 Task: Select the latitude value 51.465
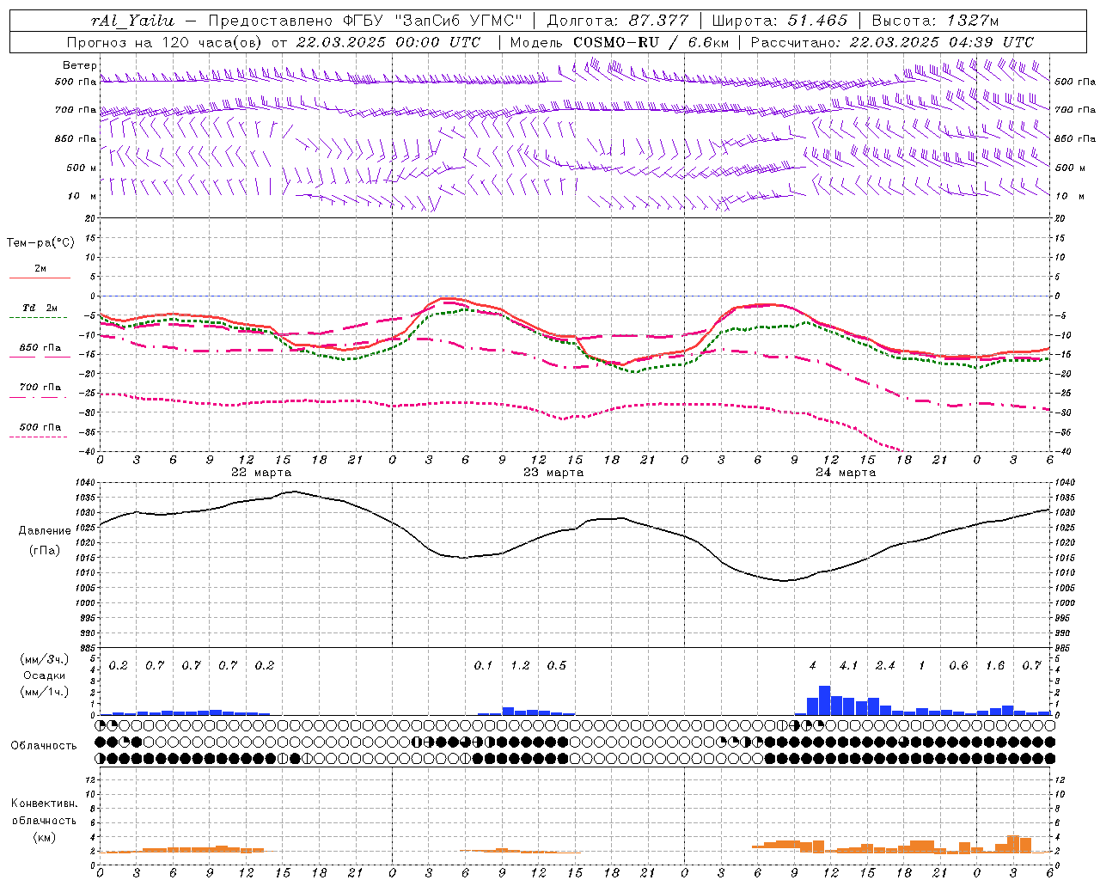[x=818, y=21]
